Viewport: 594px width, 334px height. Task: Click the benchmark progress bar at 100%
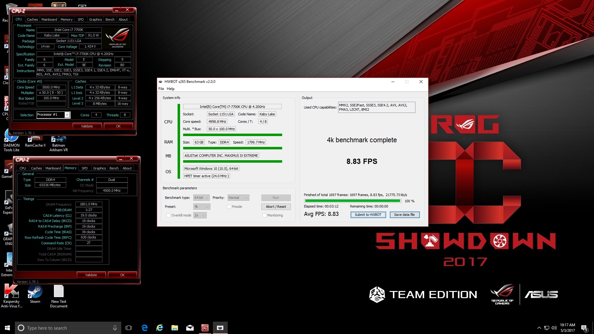tap(353, 201)
